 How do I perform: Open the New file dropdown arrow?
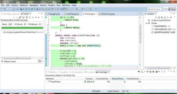[x=5, y=9]
